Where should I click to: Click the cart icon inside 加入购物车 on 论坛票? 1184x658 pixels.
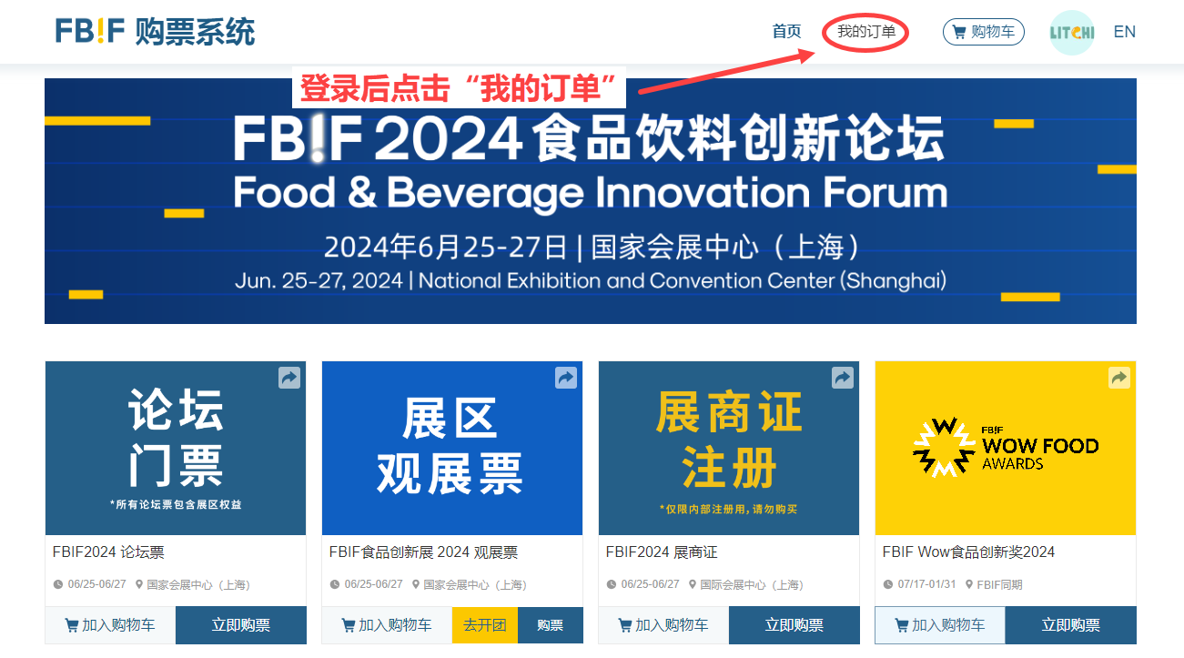(x=70, y=625)
